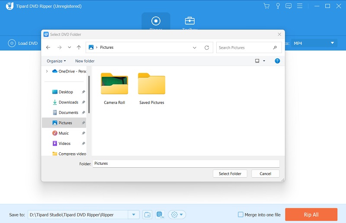Viewport: 346px width, 223px height.
Task: Cancel the Select DVD Folder dialog
Action: (x=265, y=174)
